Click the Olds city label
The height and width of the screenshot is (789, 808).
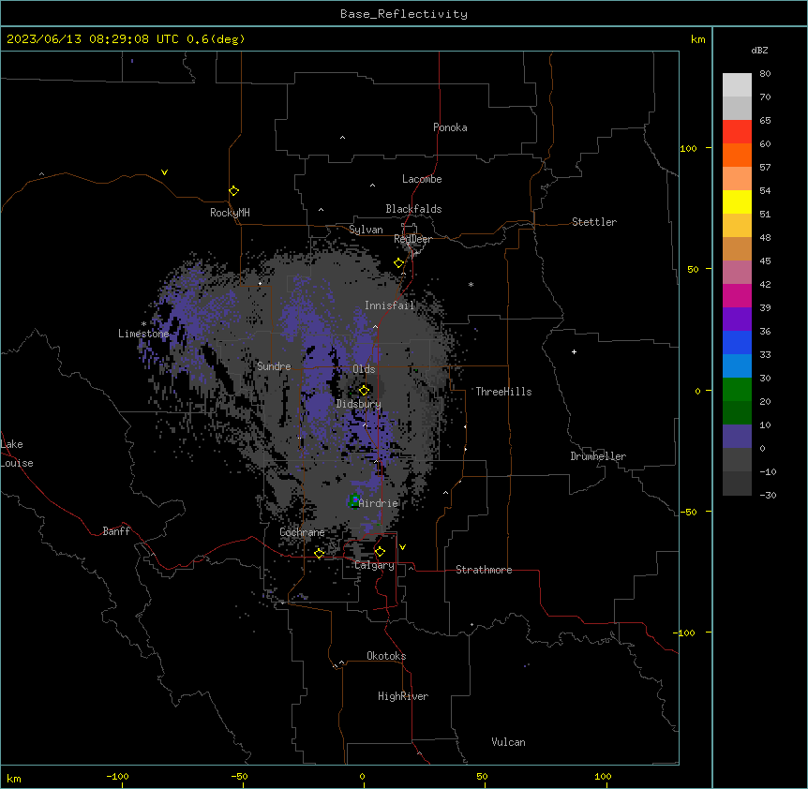(x=364, y=369)
